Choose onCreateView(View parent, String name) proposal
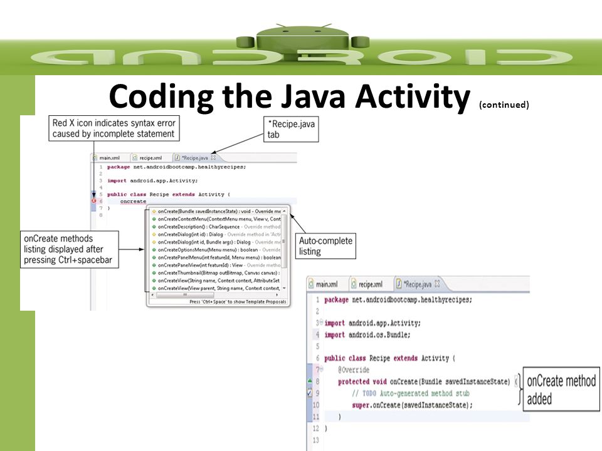602x451 pixels. 216,288
